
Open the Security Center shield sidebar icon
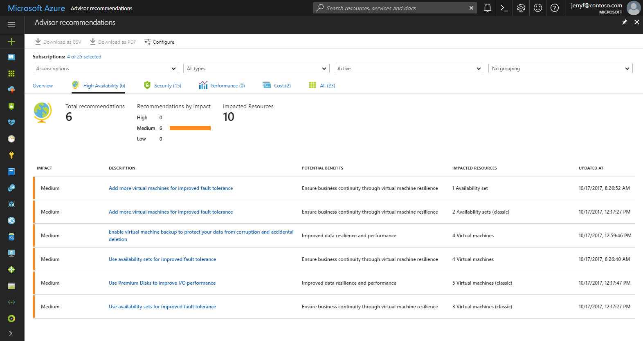tap(11, 106)
